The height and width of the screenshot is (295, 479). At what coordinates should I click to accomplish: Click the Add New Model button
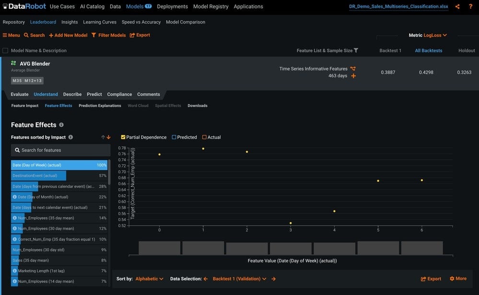[x=68, y=35]
